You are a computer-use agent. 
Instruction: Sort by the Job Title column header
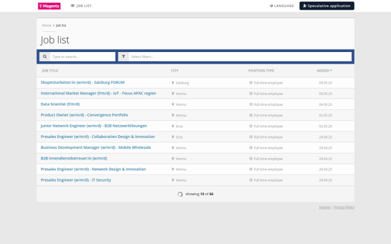(x=50, y=71)
